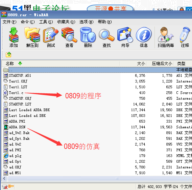Click the status bar key password icon
The image size is (192, 190).
tap(11, 186)
